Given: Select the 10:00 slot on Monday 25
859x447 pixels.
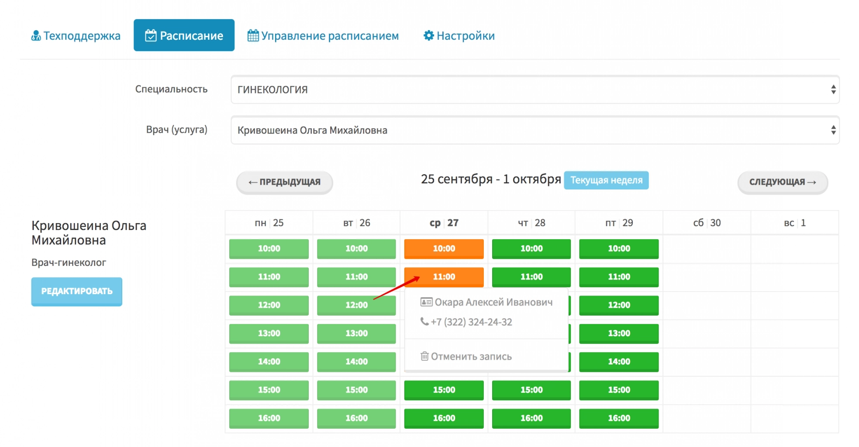Looking at the screenshot, I should (269, 249).
